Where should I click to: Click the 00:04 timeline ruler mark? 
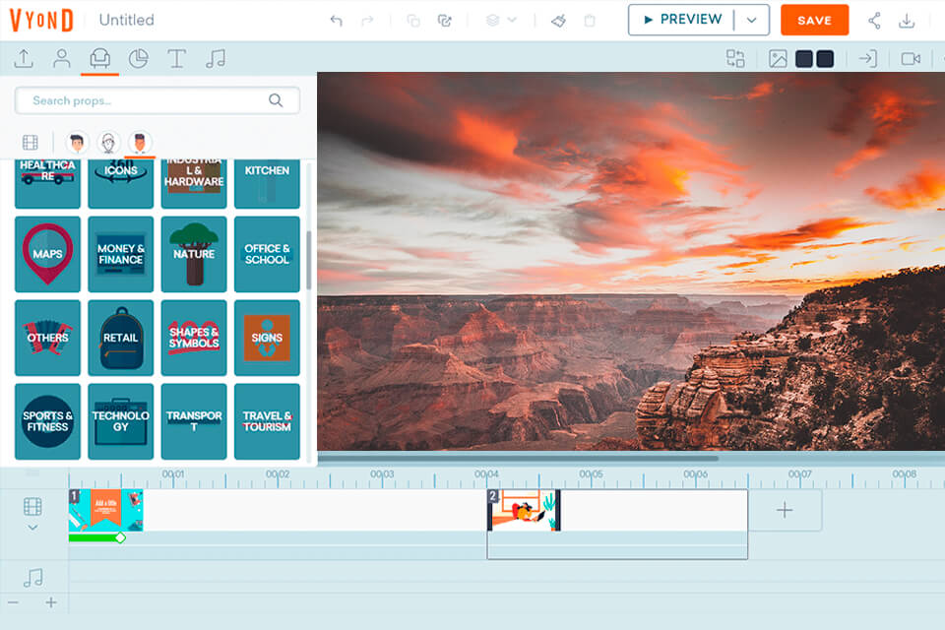tap(486, 474)
